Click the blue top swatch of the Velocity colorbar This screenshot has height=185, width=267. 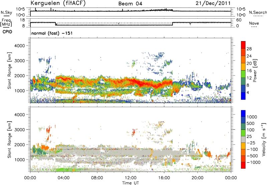coord(243,114)
